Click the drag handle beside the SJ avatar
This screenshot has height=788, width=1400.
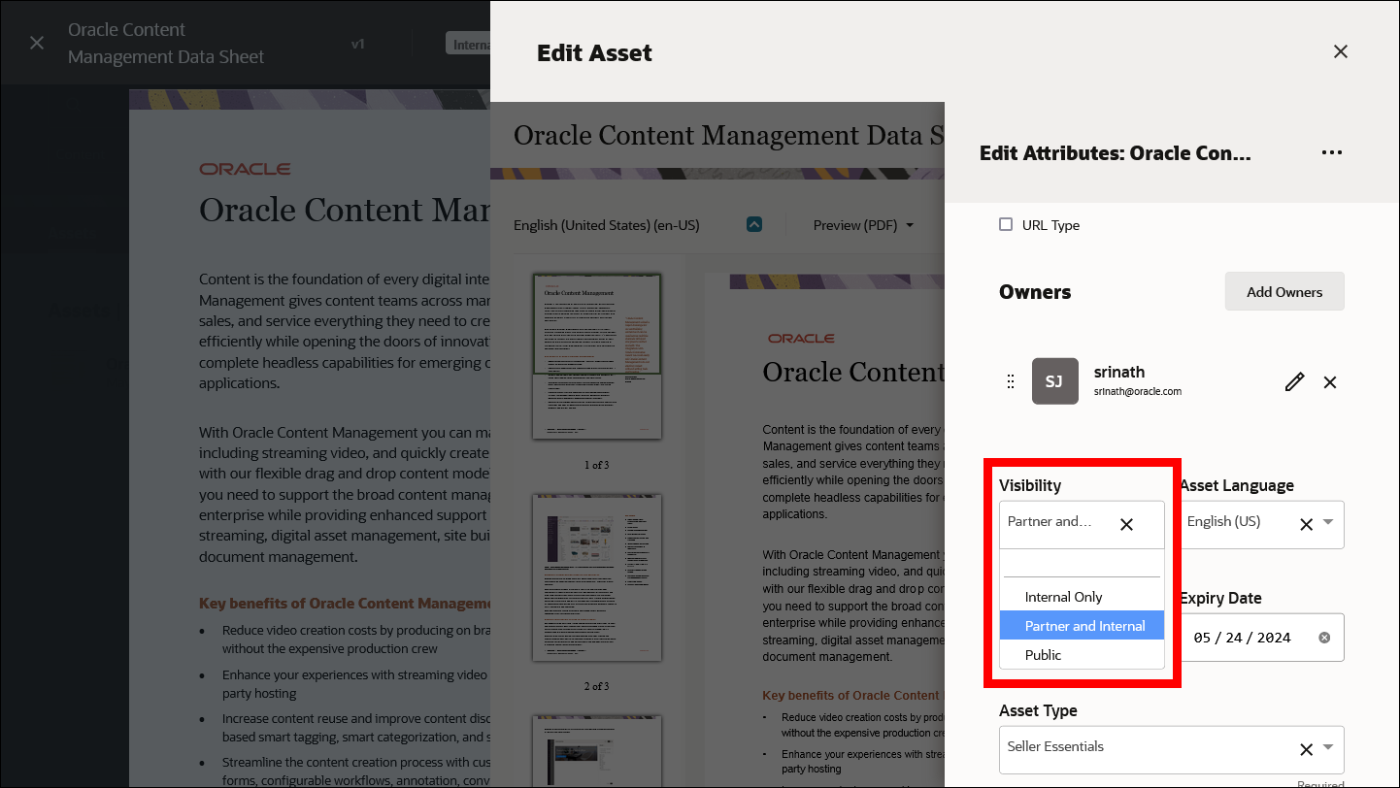point(1010,381)
